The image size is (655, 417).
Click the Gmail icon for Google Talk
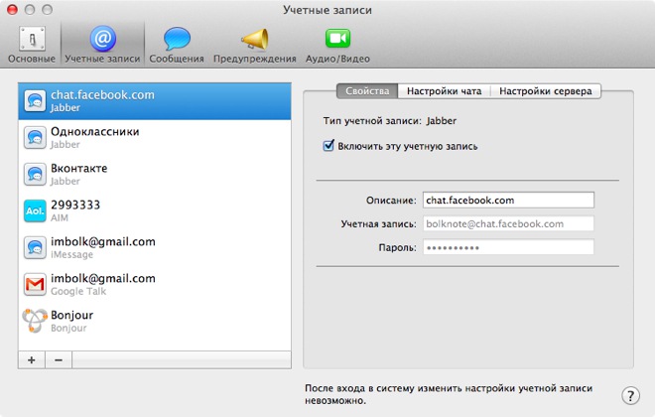tap(35, 285)
